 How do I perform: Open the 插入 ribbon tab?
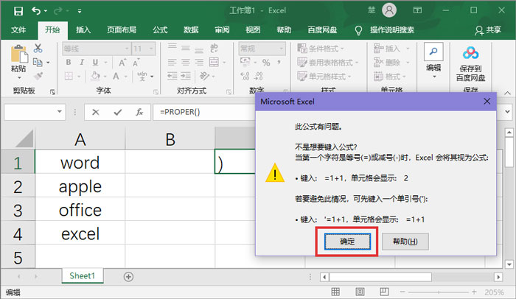tap(83, 30)
